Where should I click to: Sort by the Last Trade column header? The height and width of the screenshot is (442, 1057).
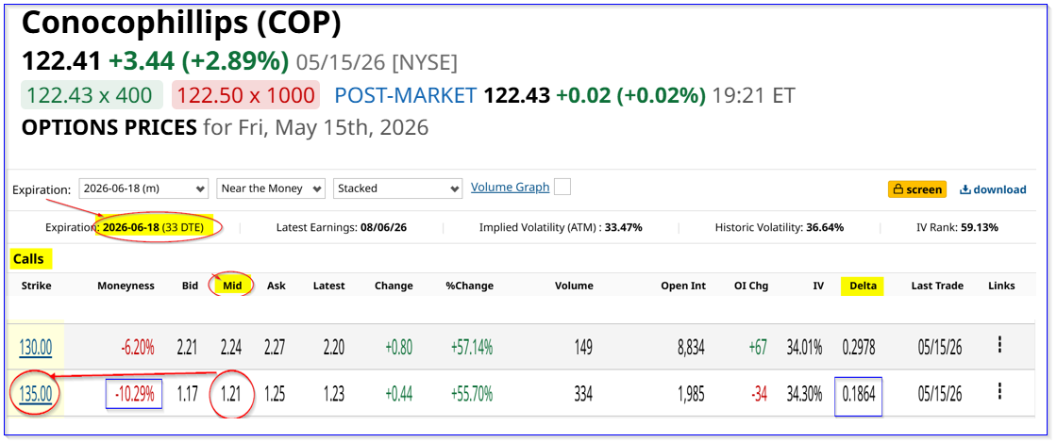point(936,286)
